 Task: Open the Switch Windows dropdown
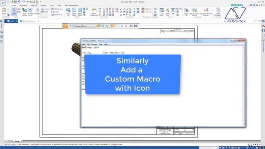coord(218,12)
